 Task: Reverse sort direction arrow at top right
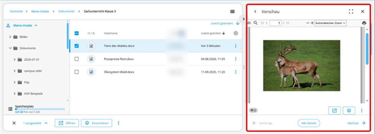[237, 23]
